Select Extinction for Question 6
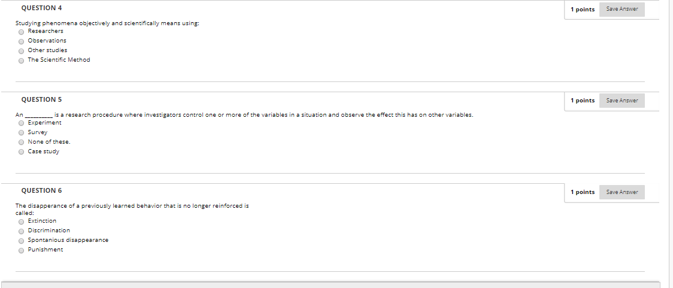 pyautogui.click(x=21, y=222)
